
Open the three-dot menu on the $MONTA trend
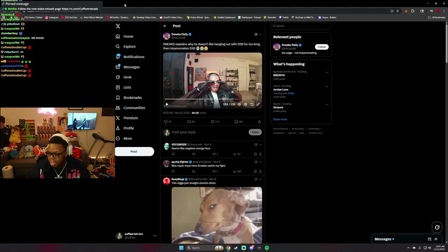pos(327,72)
